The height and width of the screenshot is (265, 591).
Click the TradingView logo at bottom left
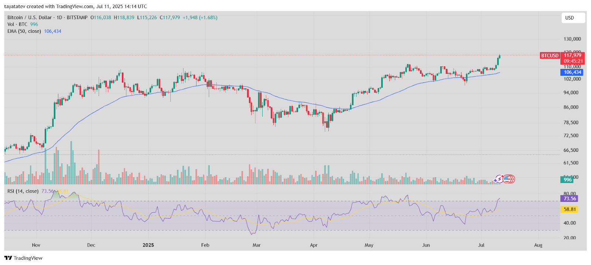(24, 258)
